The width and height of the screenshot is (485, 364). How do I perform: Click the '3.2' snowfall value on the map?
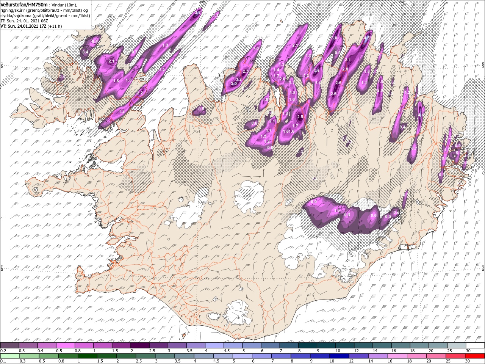pos(239,79)
